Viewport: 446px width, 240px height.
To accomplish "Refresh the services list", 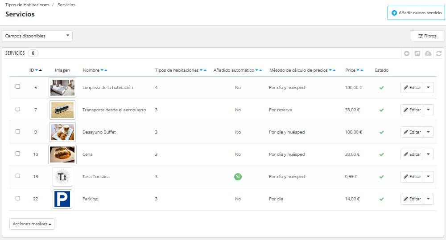I will click(439, 53).
